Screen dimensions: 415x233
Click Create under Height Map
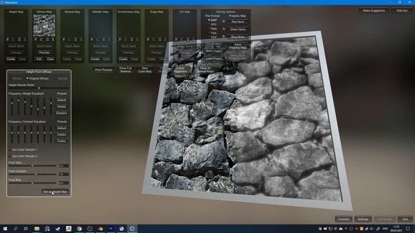pyautogui.click(x=11, y=59)
